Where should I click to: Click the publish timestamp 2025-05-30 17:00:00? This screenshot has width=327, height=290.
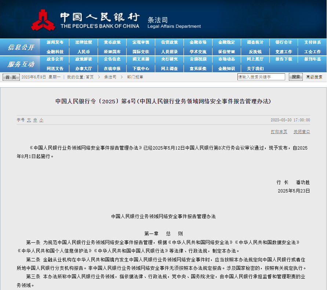(x=290, y=120)
